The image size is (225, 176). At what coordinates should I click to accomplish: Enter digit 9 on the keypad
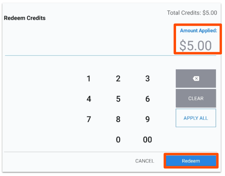tap(148, 120)
